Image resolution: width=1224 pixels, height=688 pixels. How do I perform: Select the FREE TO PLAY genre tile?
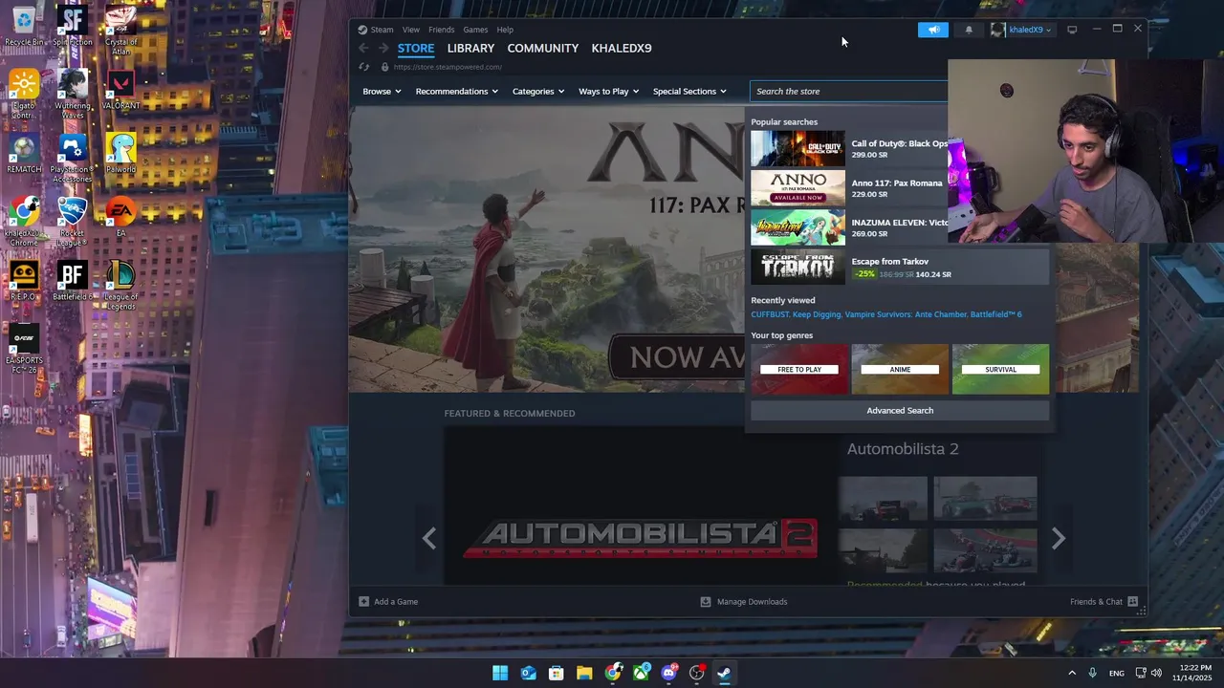click(x=799, y=370)
